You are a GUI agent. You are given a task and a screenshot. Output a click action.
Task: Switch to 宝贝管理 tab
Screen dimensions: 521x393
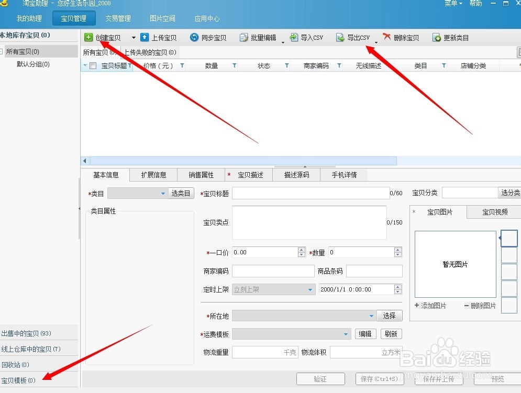[x=74, y=18]
